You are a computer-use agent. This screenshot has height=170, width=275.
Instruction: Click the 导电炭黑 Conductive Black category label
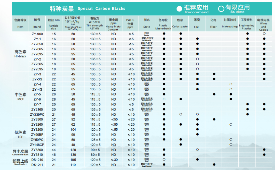20,152
